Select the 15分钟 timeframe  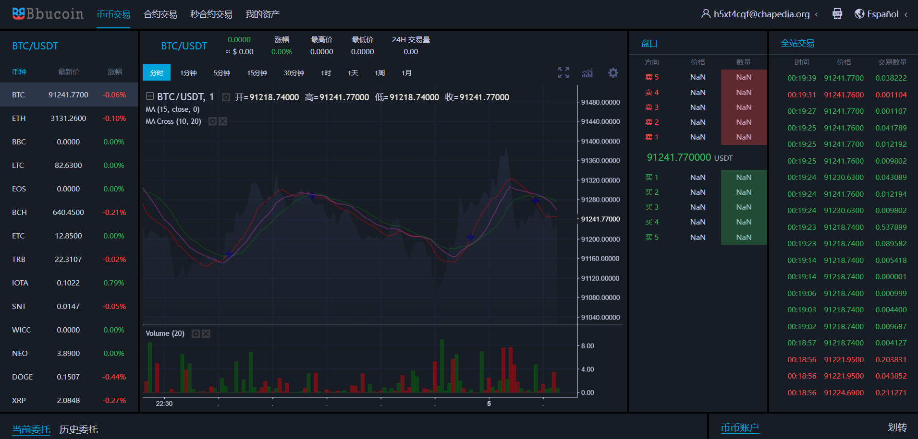pyautogui.click(x=257, y=73)
